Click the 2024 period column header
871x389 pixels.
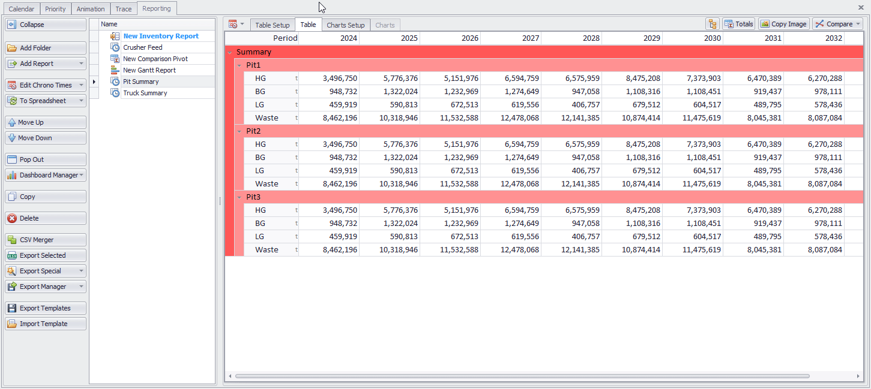pos(329,38)
